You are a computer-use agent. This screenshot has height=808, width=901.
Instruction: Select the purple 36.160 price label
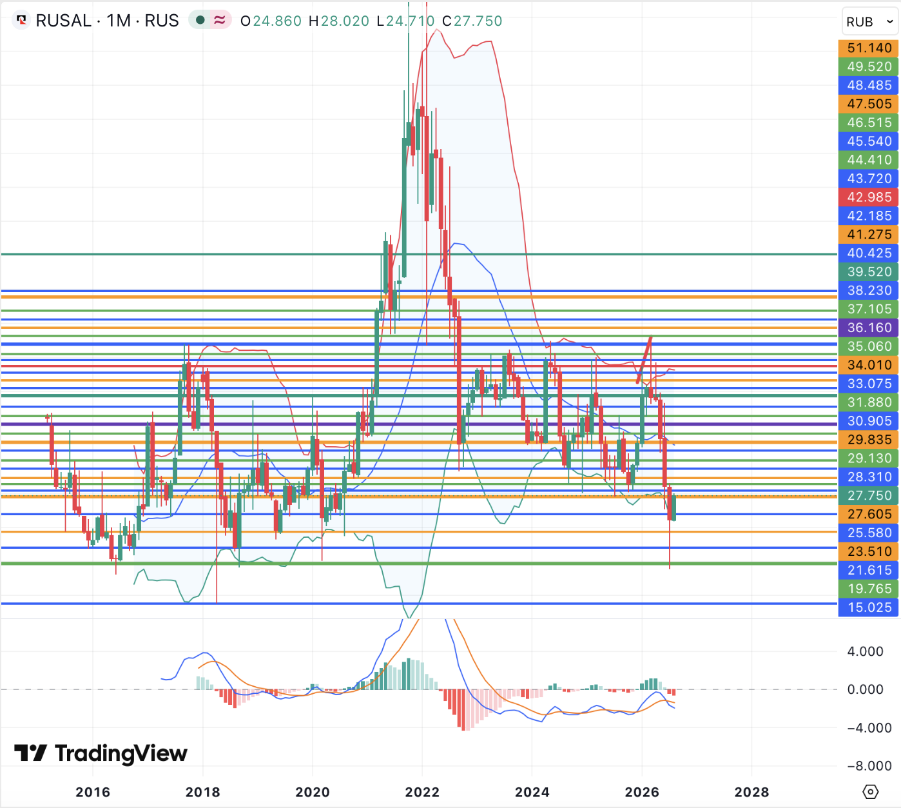[868, 329]
